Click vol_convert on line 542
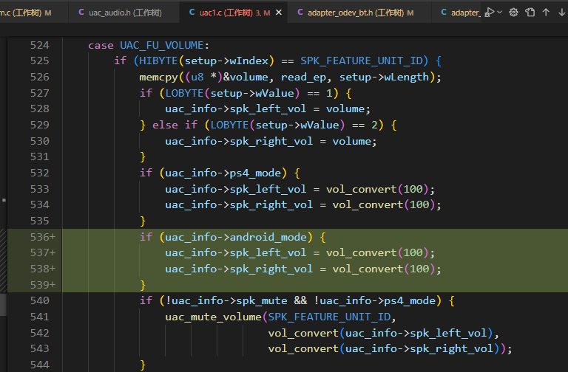 [303, 333]
